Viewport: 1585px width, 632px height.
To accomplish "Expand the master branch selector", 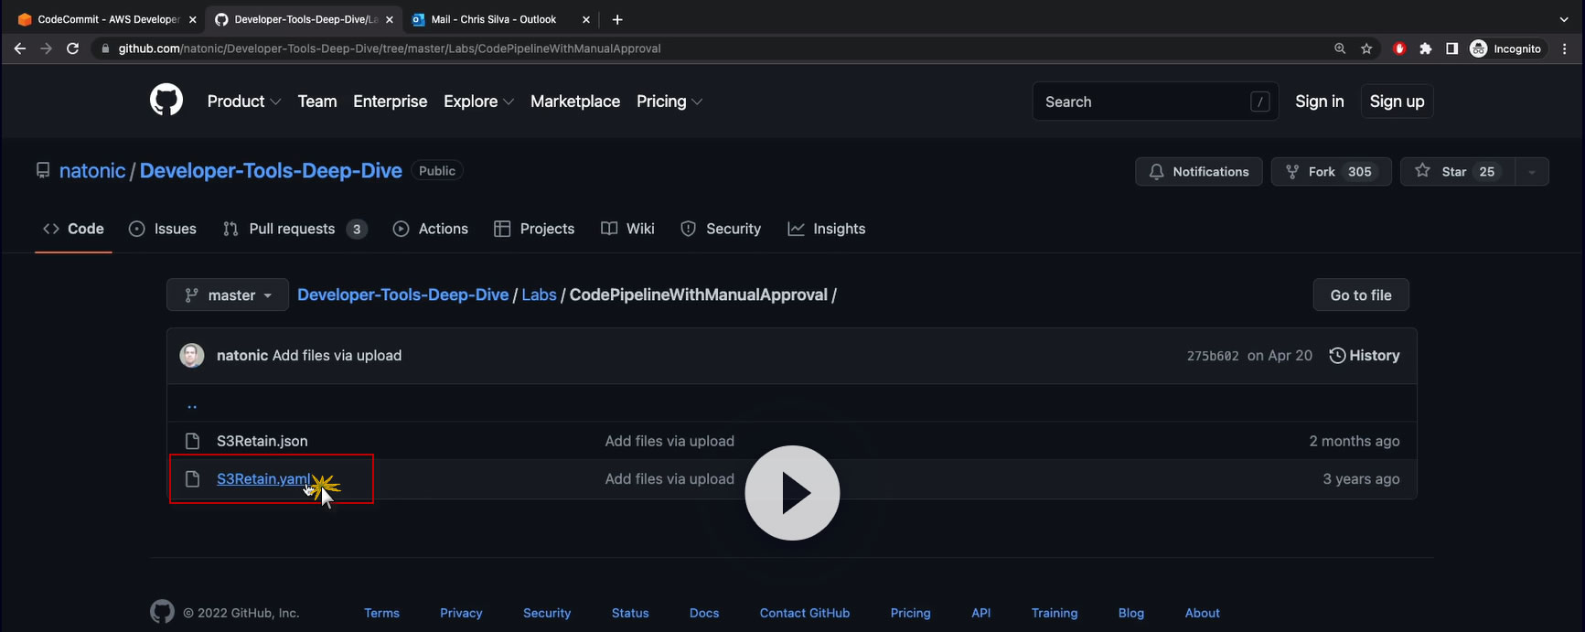I will (x=228, y=295).
